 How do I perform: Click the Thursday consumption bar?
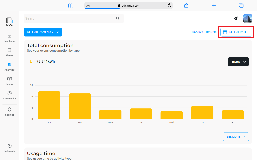(x=202, y=113)
